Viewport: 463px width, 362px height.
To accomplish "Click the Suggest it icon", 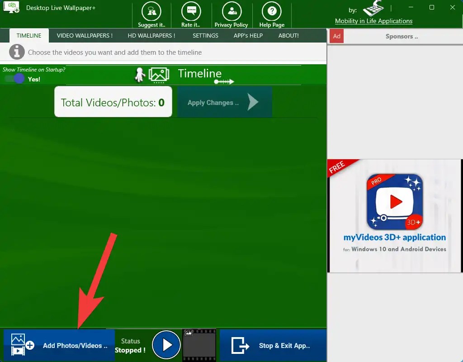I will click(151, 10).
